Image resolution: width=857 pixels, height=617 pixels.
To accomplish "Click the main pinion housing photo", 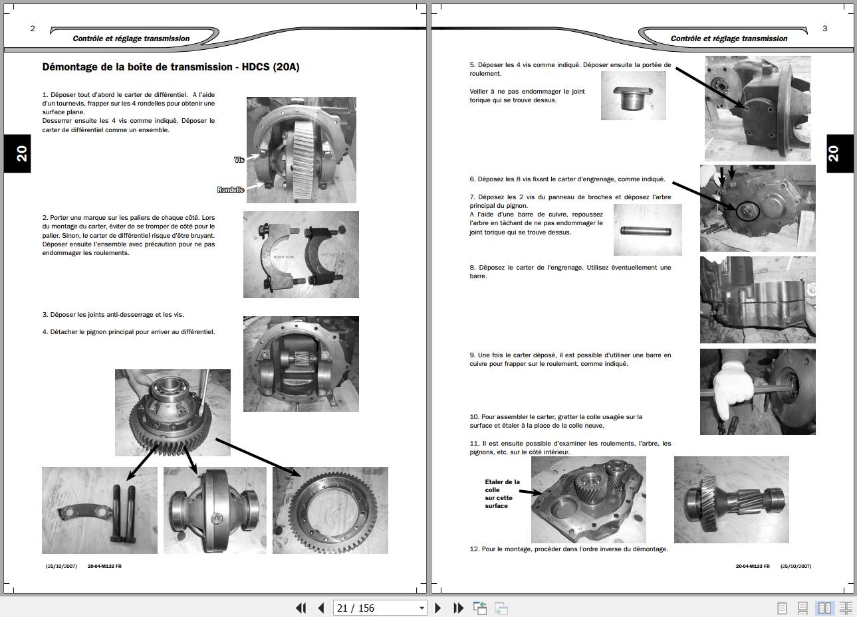I will 301,364.
